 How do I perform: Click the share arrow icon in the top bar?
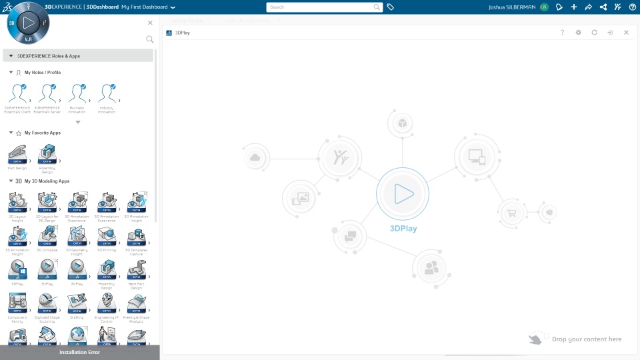(588, 7)
